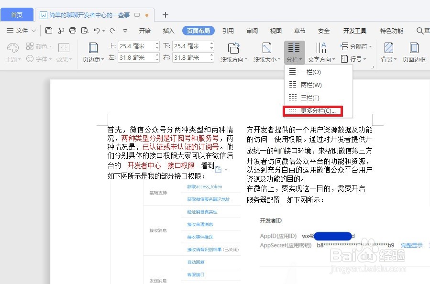Switch to 插入 Insert ribbon tab
This screenshot has width=430, height=284.
168,31
